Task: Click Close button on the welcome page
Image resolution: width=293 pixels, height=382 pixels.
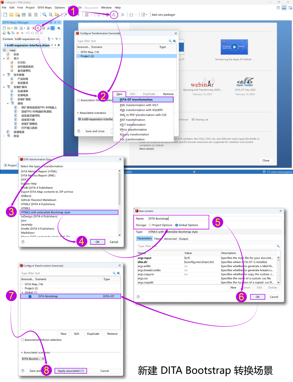Action: pos(266,161)
